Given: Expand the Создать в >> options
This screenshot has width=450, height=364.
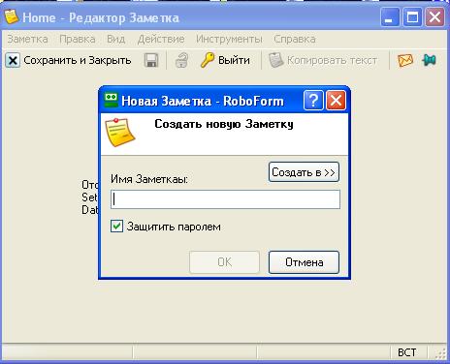Looking at the screenshot, I should [x=304, y=172].
